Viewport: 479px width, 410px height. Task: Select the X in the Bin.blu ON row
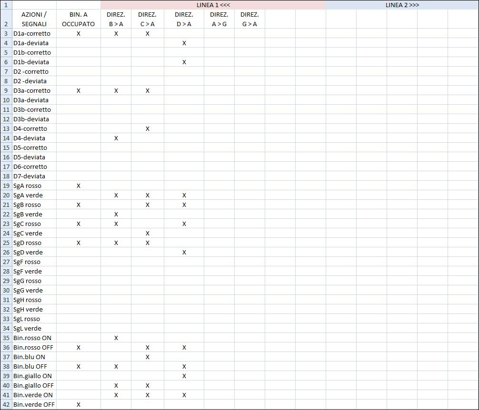(148, 357)
